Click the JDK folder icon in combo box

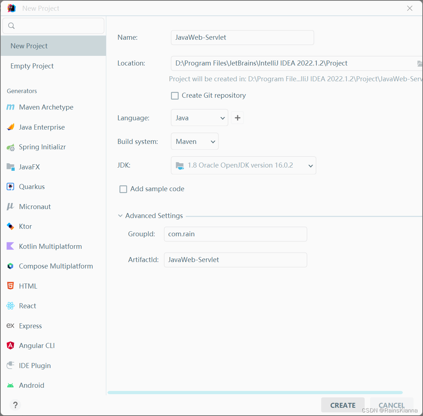[x=180, y=165]
